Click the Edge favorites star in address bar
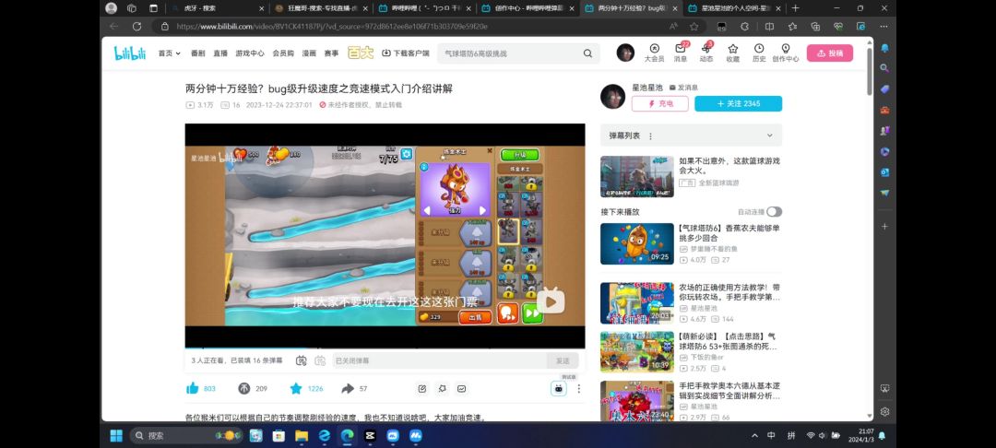Viewport: 996px width, 448px height. (x=694, y=27)
